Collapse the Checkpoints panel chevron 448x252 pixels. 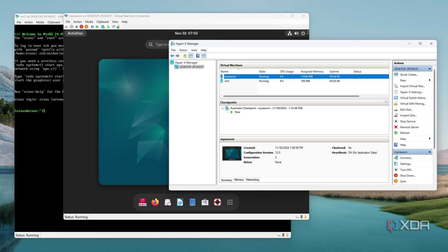click(386, 102)
